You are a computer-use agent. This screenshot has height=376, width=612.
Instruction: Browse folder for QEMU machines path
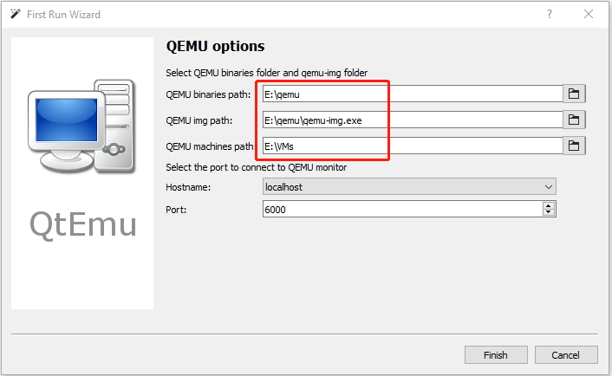coord(574,146)
